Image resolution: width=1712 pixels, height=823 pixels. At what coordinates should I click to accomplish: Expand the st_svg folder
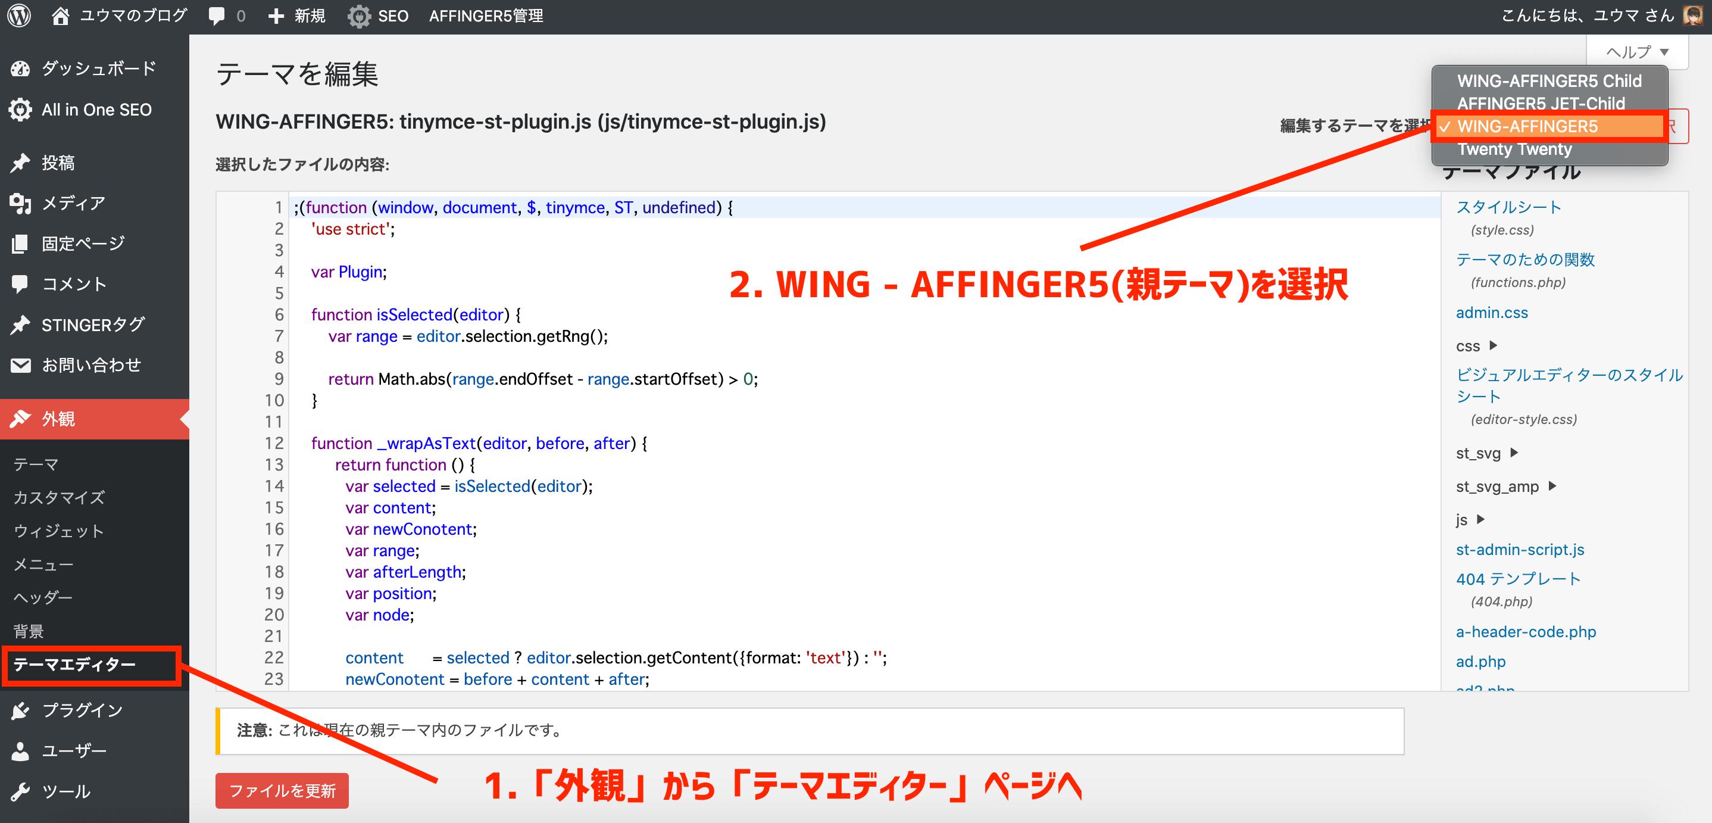(1487, 453)
